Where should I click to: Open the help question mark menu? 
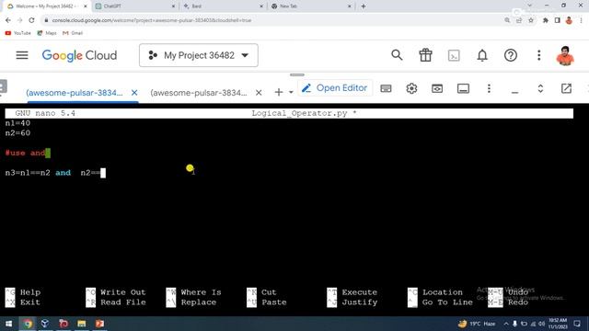(x=511, y=55)
